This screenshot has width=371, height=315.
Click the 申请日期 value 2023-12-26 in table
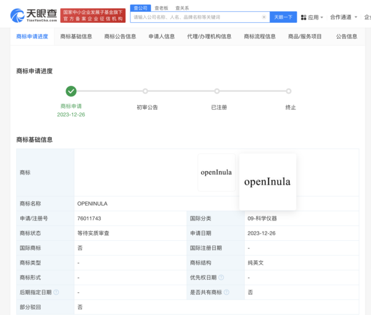click(x=262, y=233)
